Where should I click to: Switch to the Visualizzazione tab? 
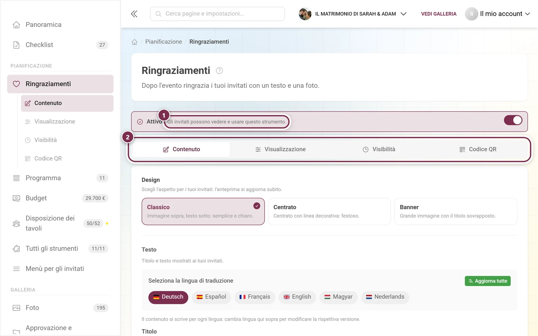(x=280, y=149)
